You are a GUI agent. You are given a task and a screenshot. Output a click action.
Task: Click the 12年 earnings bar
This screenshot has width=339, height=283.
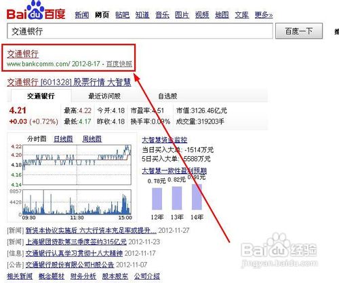(x=157, y=199)
